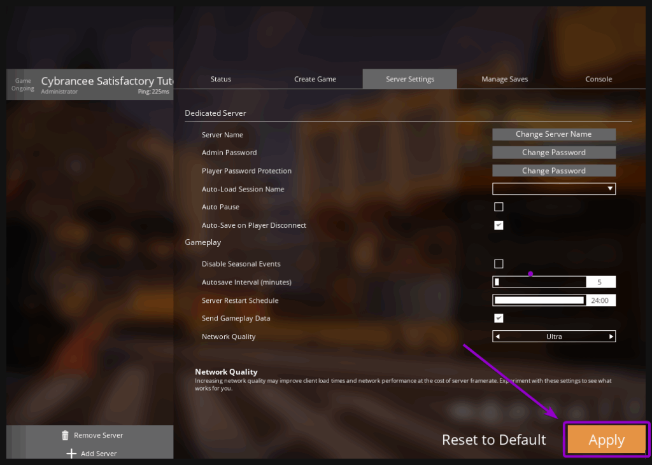Screen dimensions: 652x465
Task: Click the Autosave Interval slider bar
Action: [x=539, y=282]
